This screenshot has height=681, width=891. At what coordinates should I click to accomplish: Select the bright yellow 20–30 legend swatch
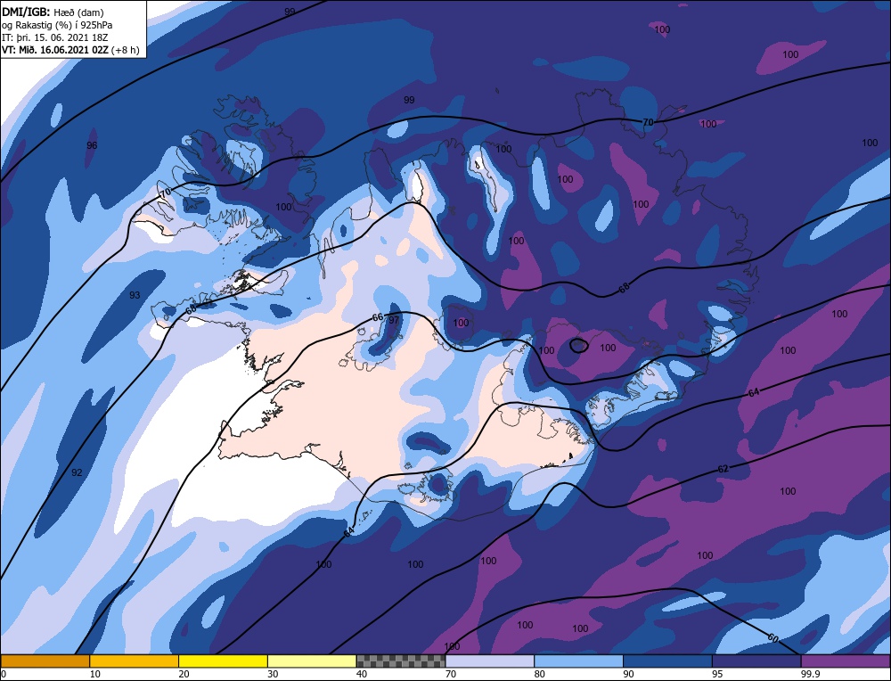click(223, 660)
